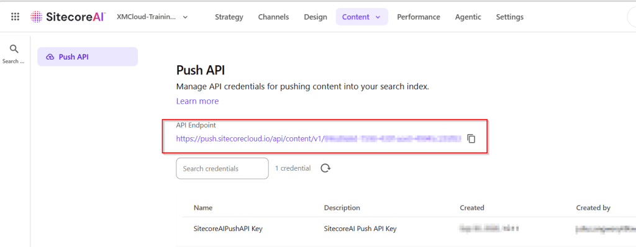
Task: Click the Search icon in left sidebar
Action: [x=14, y=54]
